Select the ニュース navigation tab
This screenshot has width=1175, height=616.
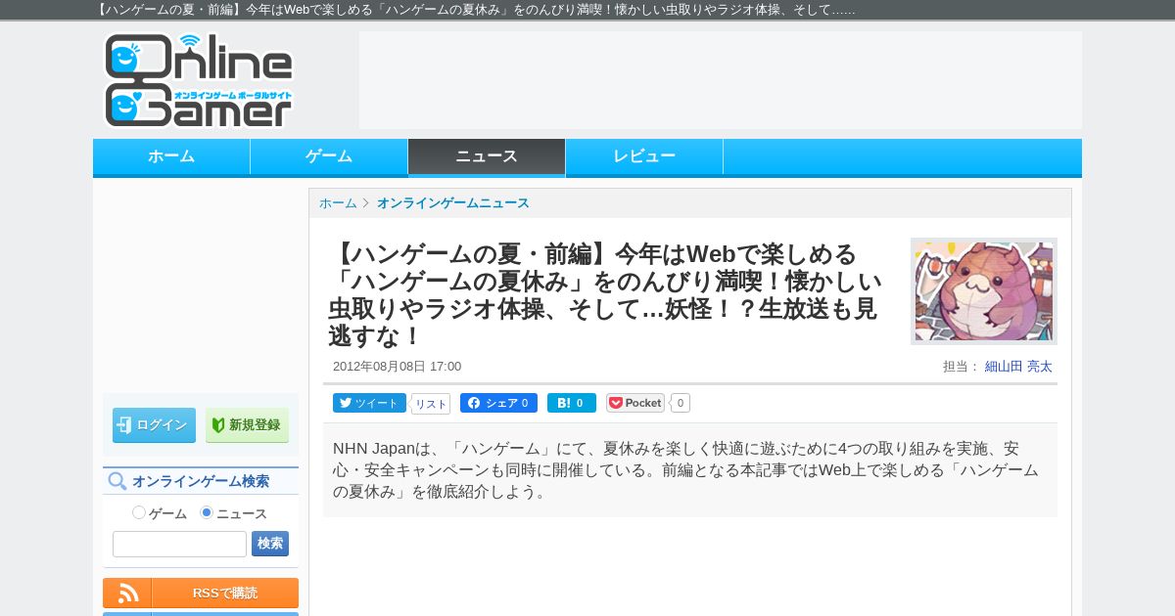click(x=487, y=156)
